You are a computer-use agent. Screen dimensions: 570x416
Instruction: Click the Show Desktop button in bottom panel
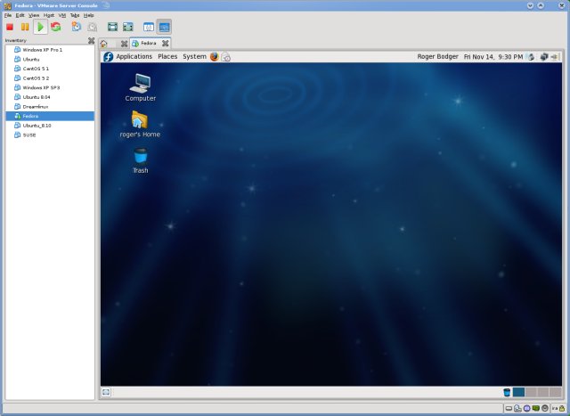106,392
